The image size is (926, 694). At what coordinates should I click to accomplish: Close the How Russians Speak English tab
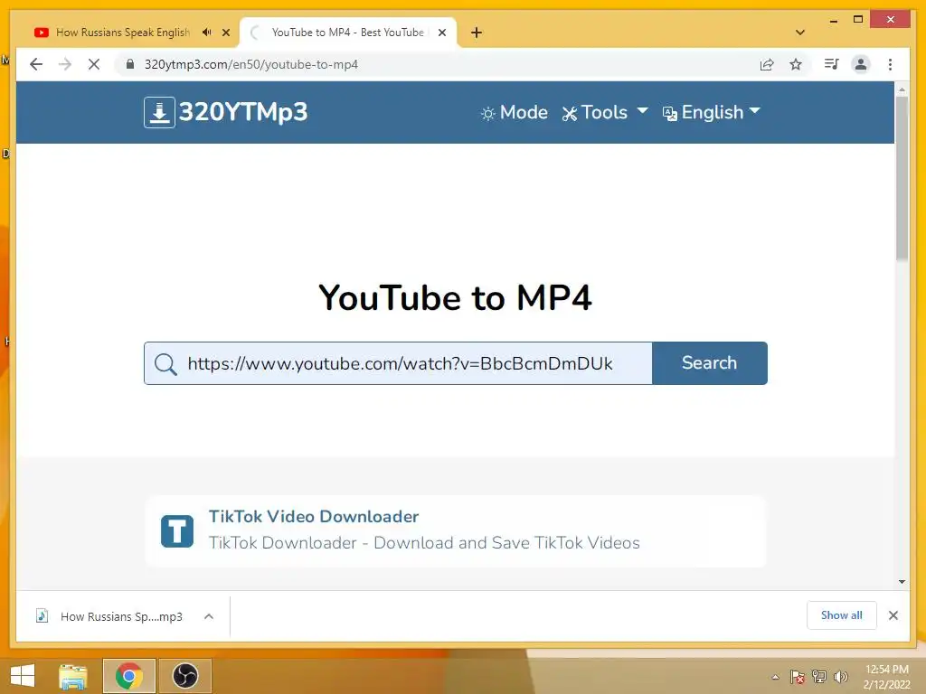tap(225, 33)
